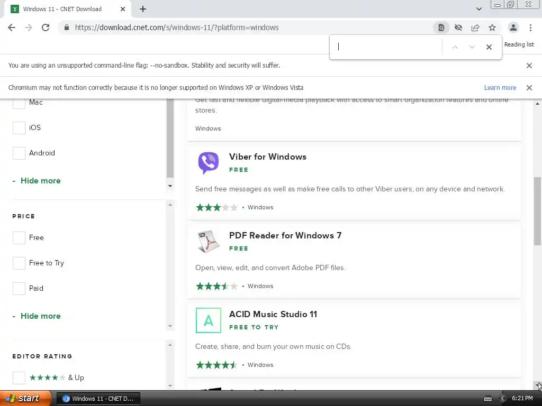Click FREE TO TRY label under ACID
This screenshot has height=406, width=542.
(254, 327)
